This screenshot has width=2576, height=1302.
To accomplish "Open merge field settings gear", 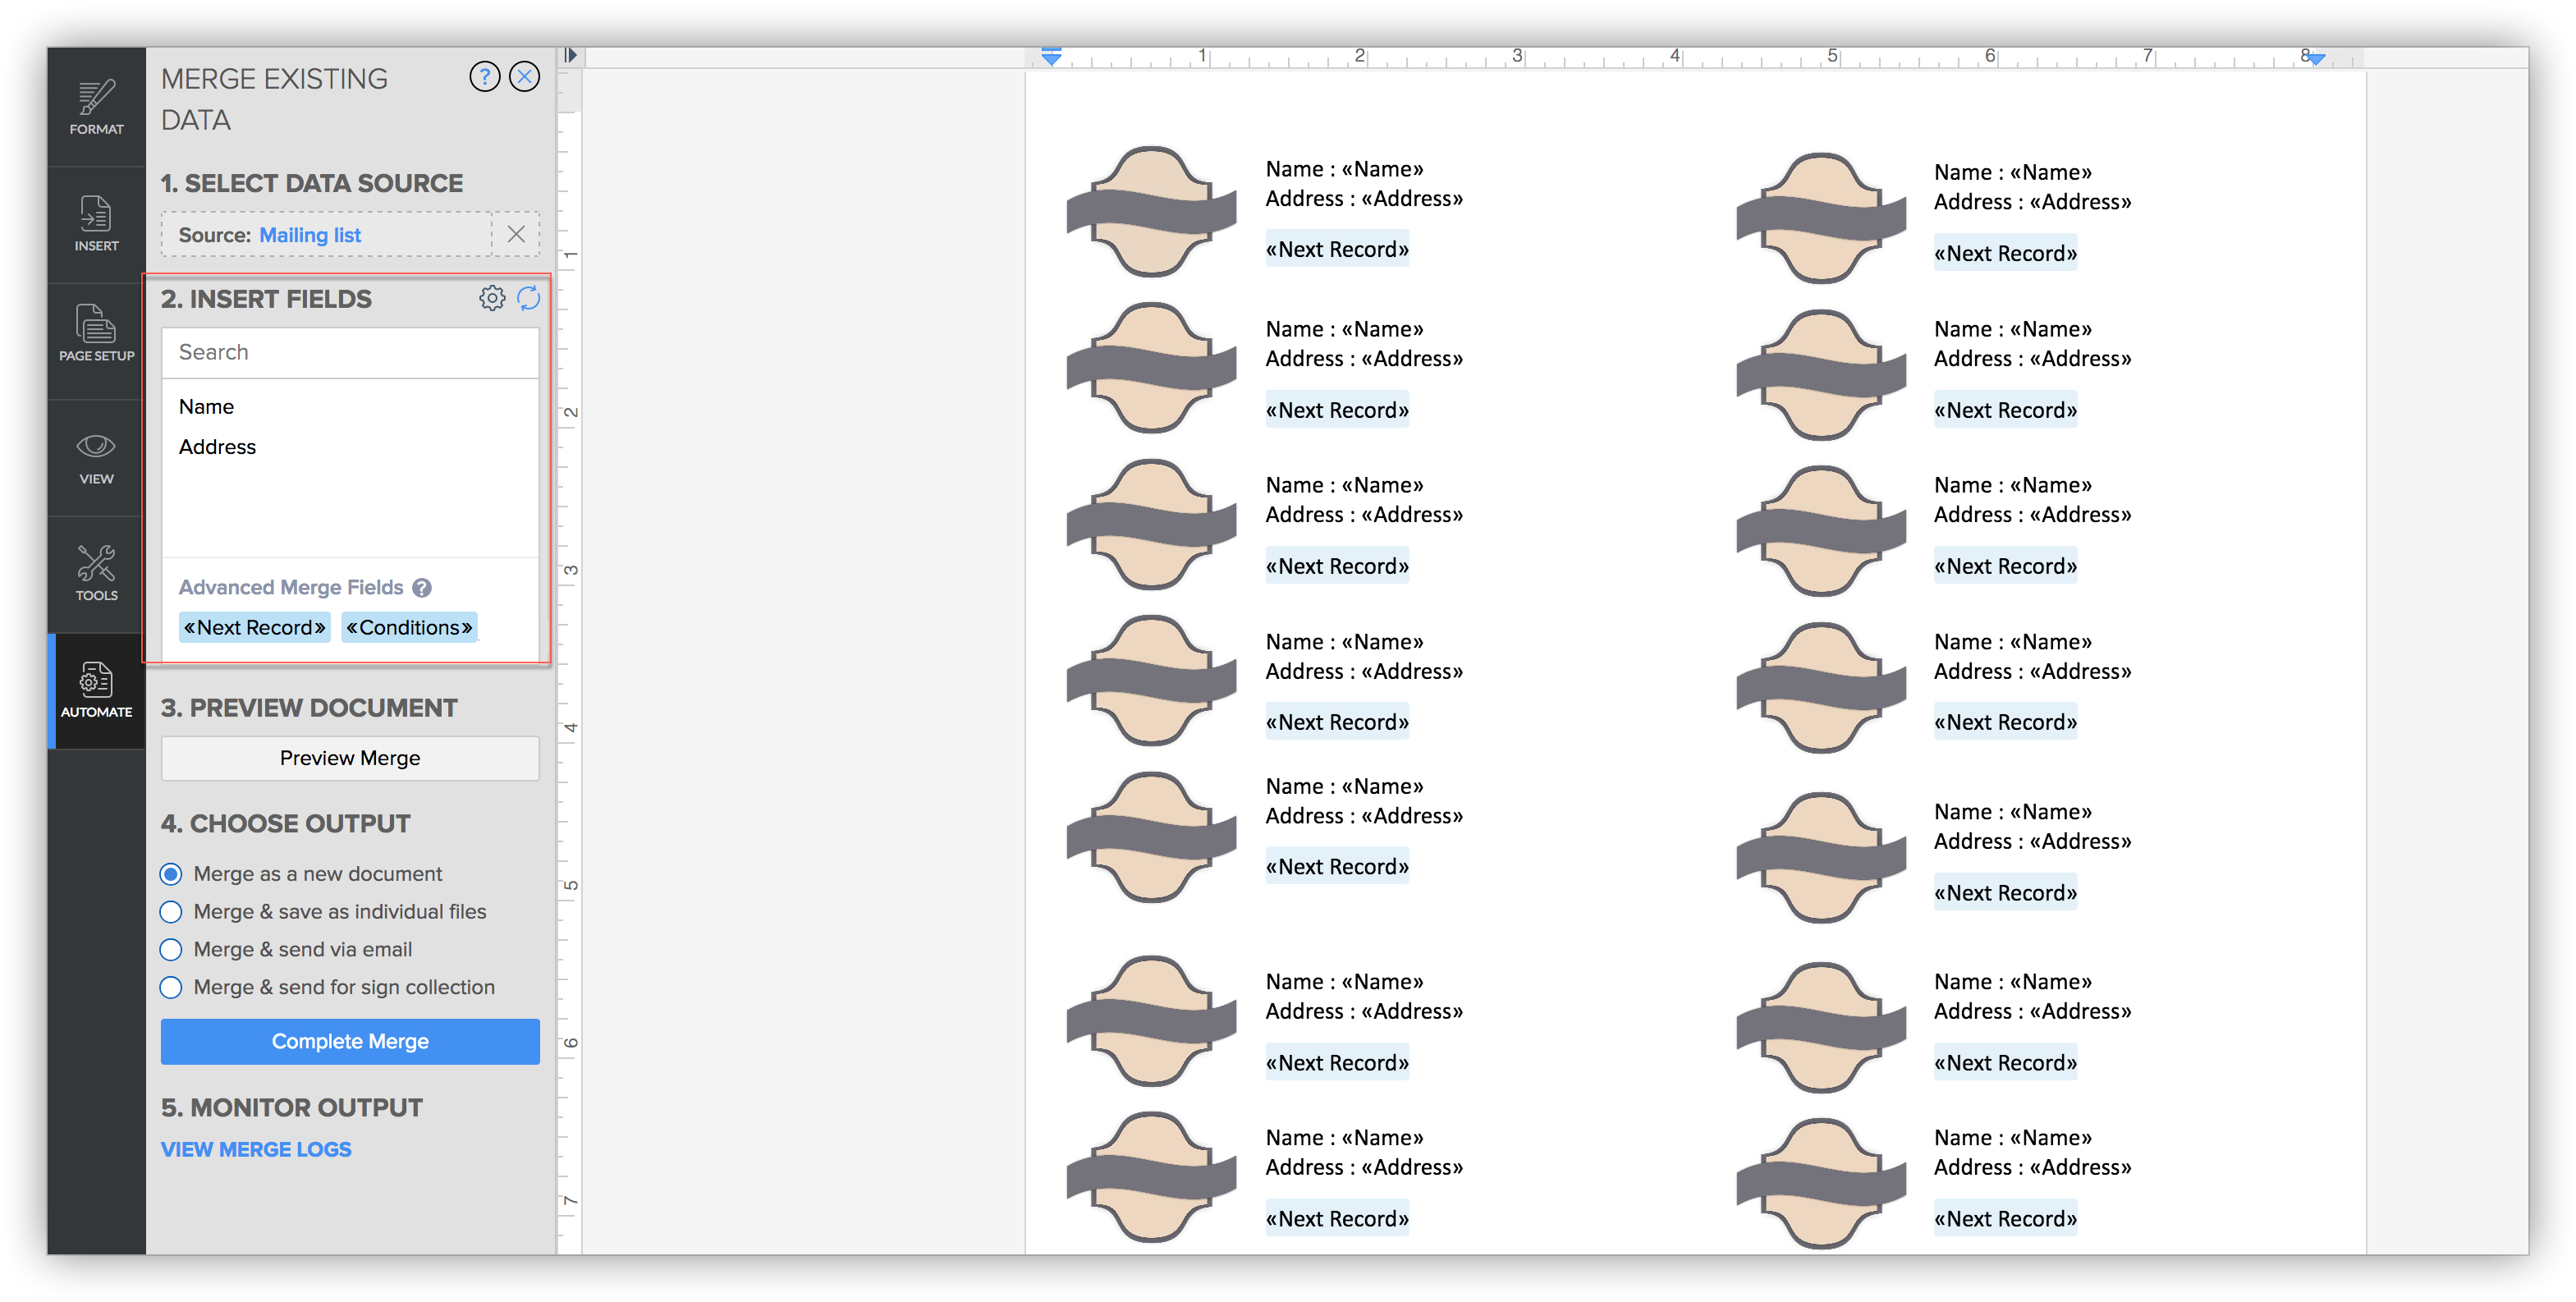I will click(x=492, y=297).
